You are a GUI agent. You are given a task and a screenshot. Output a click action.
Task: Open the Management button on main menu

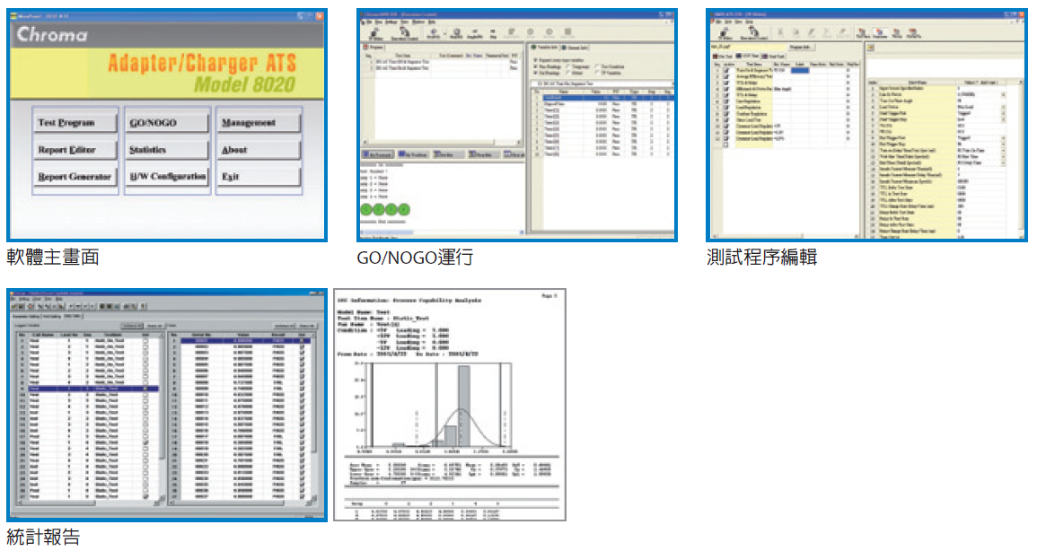259,123
